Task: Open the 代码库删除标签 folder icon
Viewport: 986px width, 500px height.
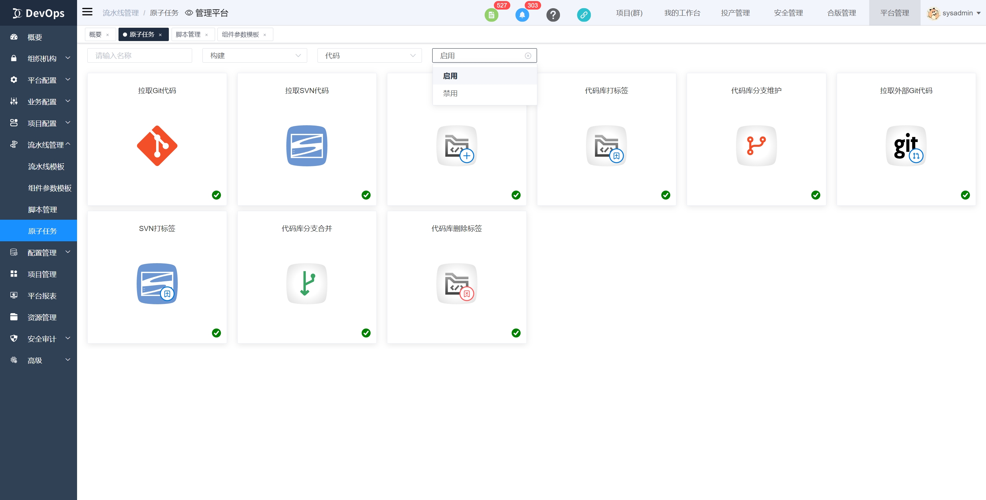Action: (457, 283)
